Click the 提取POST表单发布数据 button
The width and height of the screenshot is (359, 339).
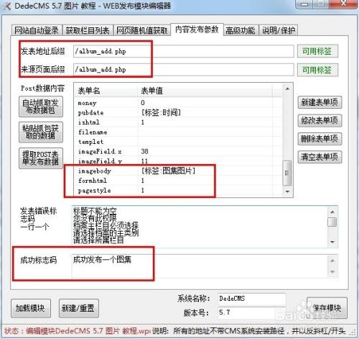[41, 158]
